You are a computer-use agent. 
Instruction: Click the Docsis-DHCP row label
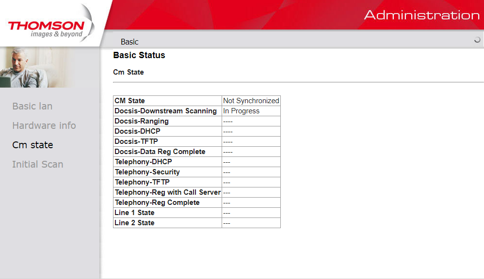point(137,131)
